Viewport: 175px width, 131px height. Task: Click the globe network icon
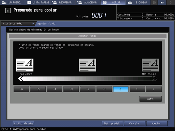click(154, 2)
